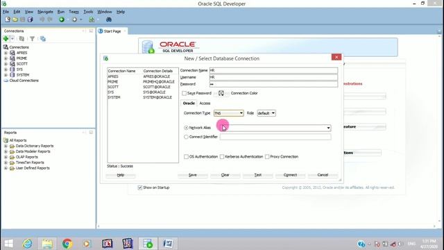The height and width of the screenshot is (250, 444).
Task: Click the binoculars Find DB Object icon
Action: pyautogui.click(x=109, y=19)
